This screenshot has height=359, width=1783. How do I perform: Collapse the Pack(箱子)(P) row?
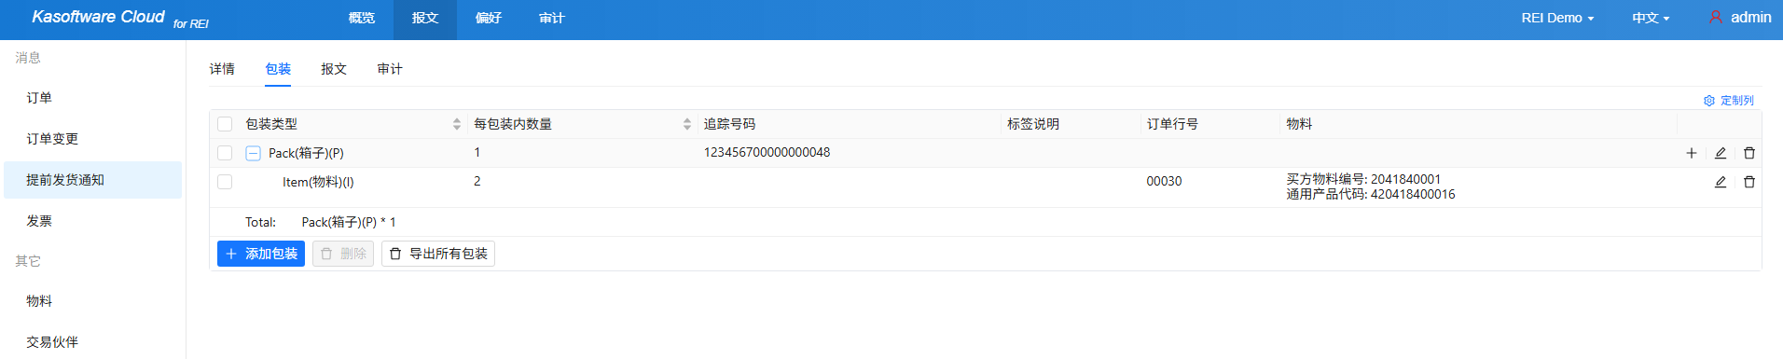click(253, 153)
